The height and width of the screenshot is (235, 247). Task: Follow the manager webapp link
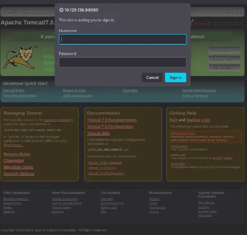coord(57,120)
